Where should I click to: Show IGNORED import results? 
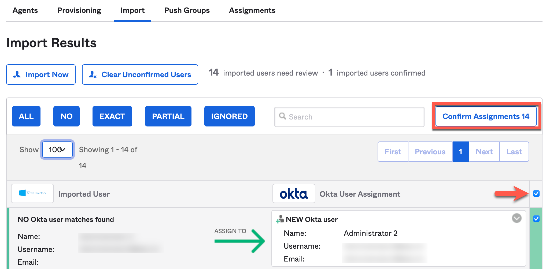pyautogui.click(x=229, y=116)
